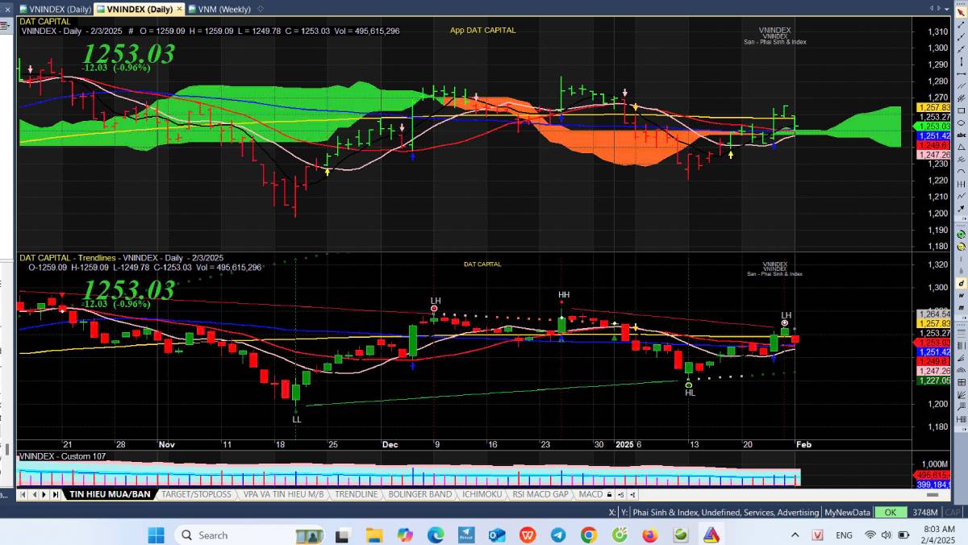This screenshot has height=545, width=968.
Task: Click the yellow zoom-out icon
Action: coord(961,246)
